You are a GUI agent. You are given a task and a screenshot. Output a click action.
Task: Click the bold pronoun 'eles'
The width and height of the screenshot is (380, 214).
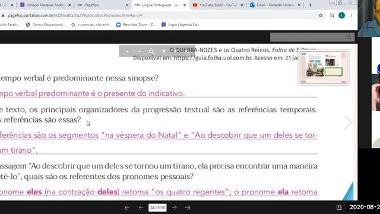click(x=34, y=192)
